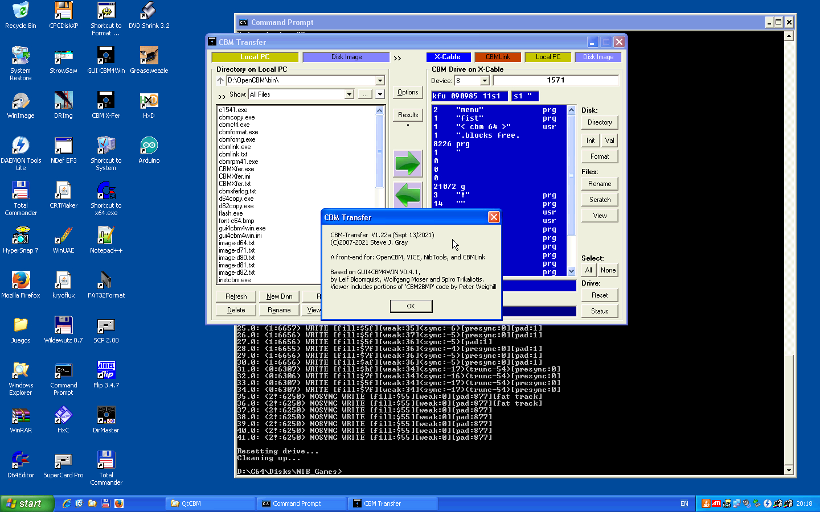The width and height of the screenshot is (820, 512).
Task: Select the DirMaster desktop icon
Action: pos(106,420)
